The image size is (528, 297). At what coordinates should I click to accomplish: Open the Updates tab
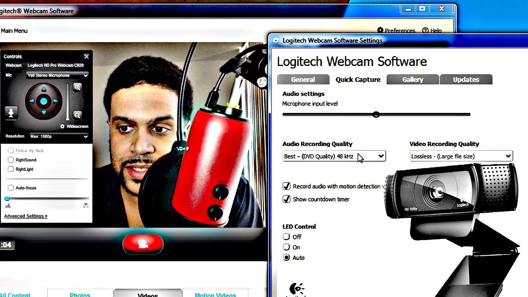coord(466,80)
